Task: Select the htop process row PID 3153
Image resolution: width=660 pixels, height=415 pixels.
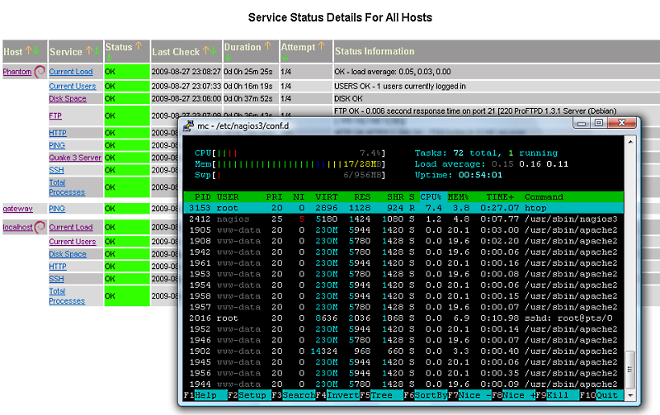Action: (x=403, y=208)
